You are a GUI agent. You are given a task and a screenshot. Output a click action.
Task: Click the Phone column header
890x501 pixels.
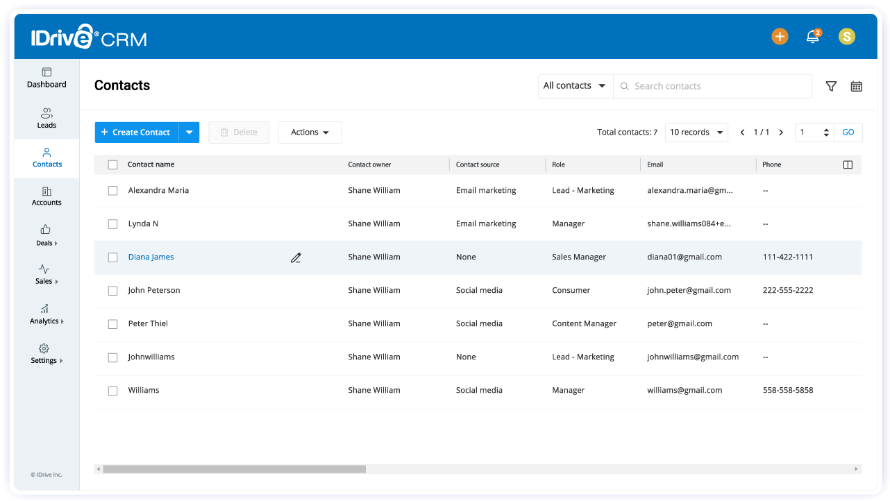pyautogui.click(x=772, y=164)
